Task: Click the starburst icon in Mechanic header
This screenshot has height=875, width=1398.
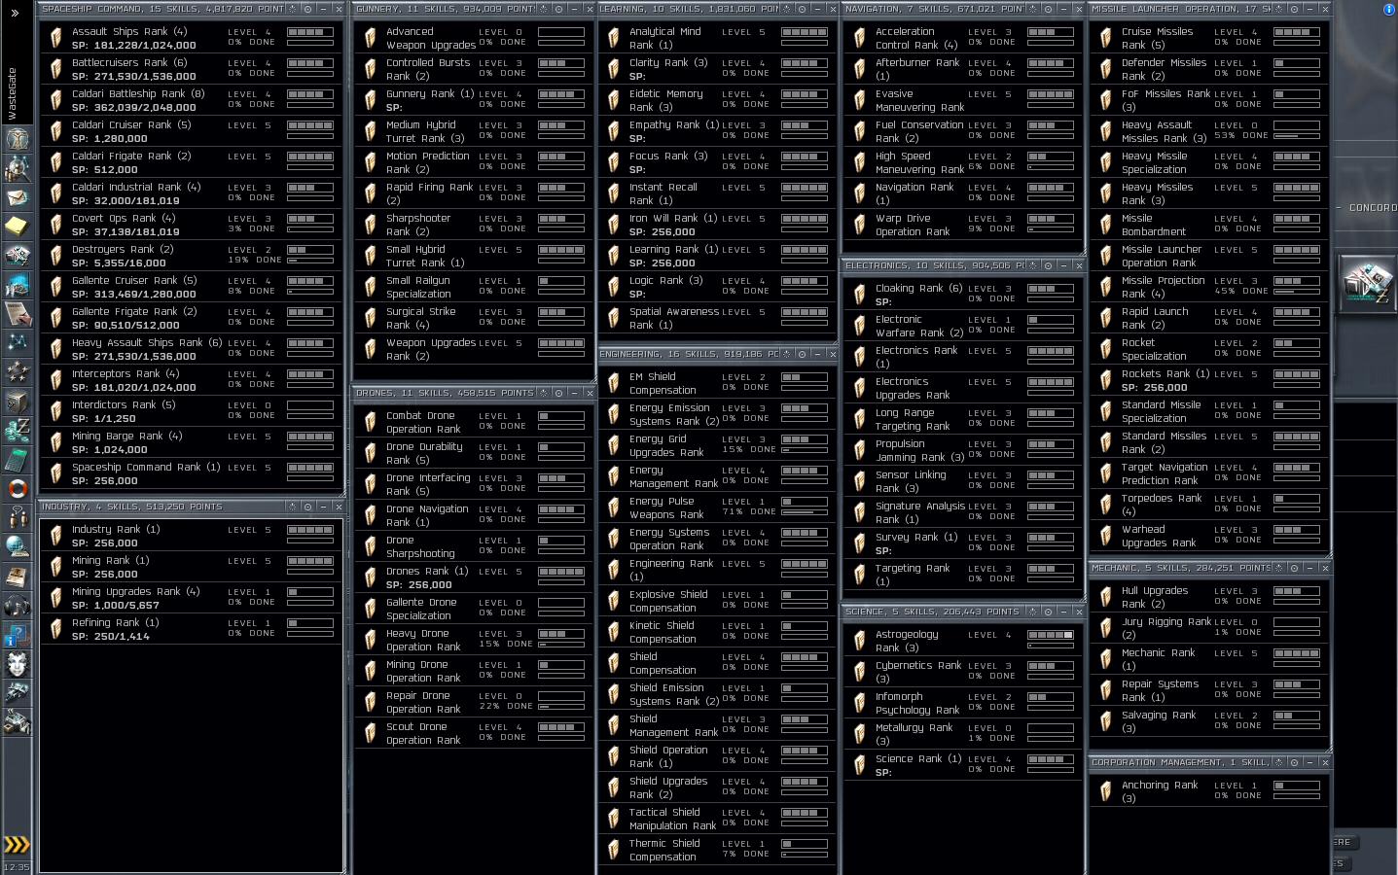Action: [x=1278, y=568]
